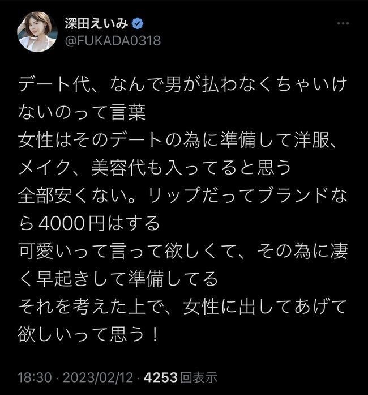The width and height of the screenshot is (368, 395).
Task: Click the text ら4000円はする
Action: coord(89,223)
